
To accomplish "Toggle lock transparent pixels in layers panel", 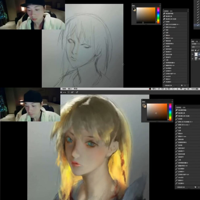I will click(x=196, y=50).
